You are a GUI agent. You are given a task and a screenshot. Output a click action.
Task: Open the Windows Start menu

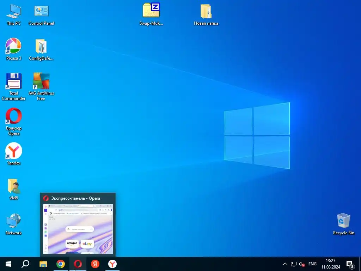[8, 264]
